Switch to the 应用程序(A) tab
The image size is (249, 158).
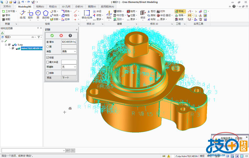(x=107, y=7)
